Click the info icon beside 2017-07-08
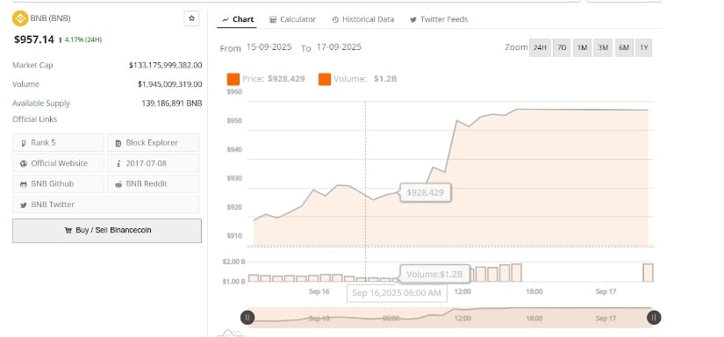The width and height of the screenshot is (724, 337). point(118,163)
